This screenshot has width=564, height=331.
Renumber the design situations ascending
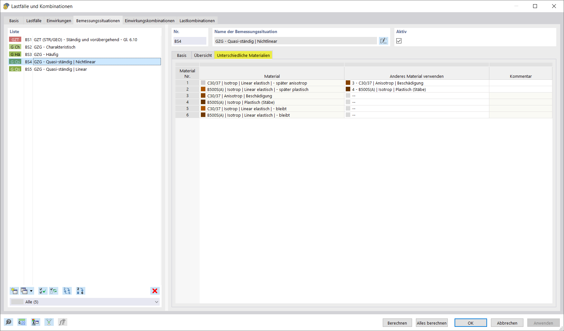[x=80, y=291]
